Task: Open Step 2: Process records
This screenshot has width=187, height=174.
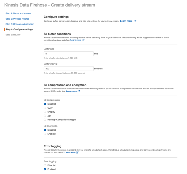Action: tap(17, 19)
